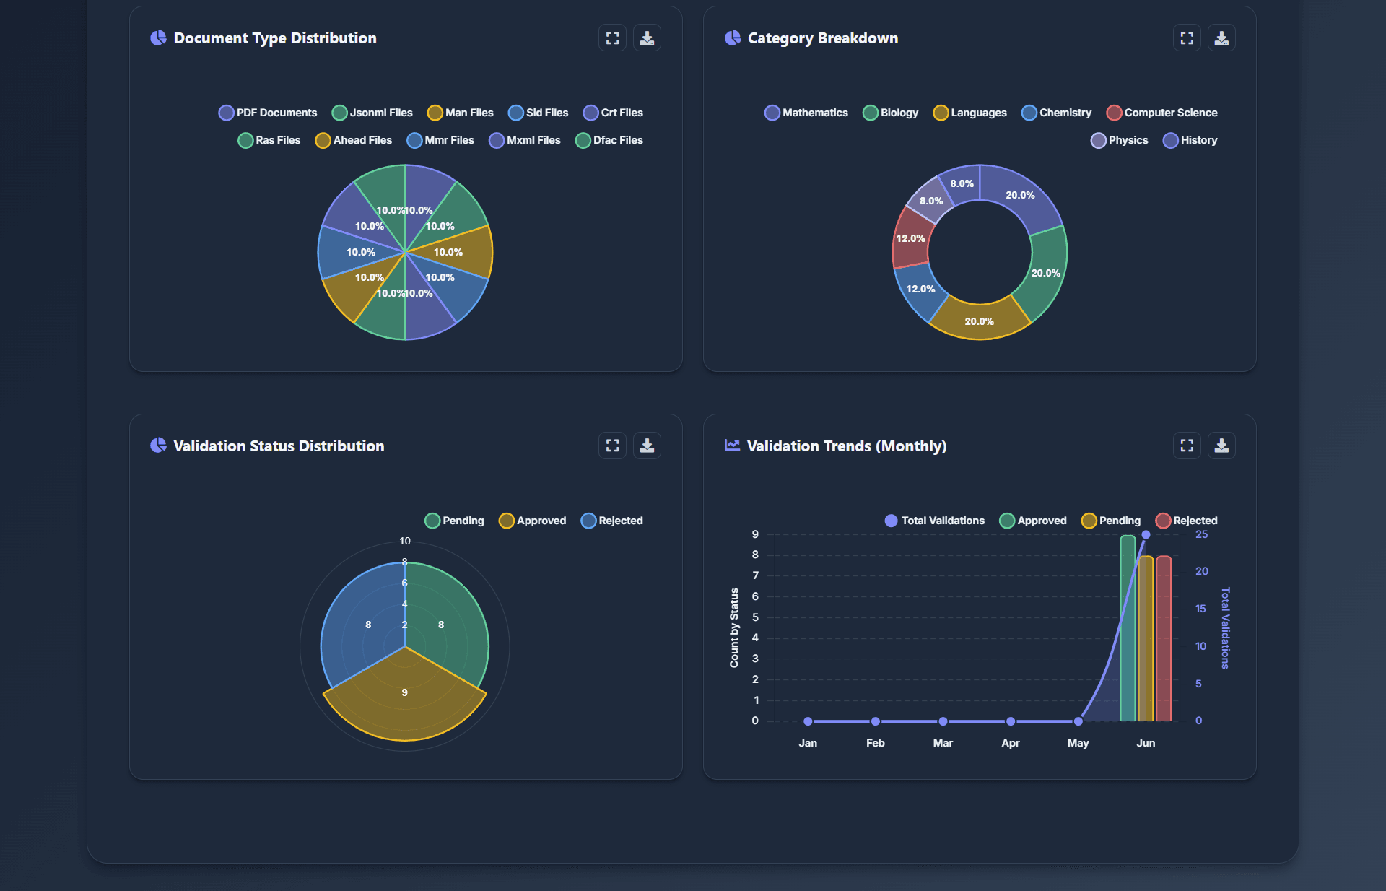
Task: Open Validation Status Distribution in fullscreen
Action: 612,445
